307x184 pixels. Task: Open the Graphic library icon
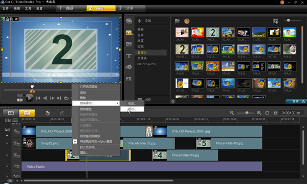click(x=129, y=67)
